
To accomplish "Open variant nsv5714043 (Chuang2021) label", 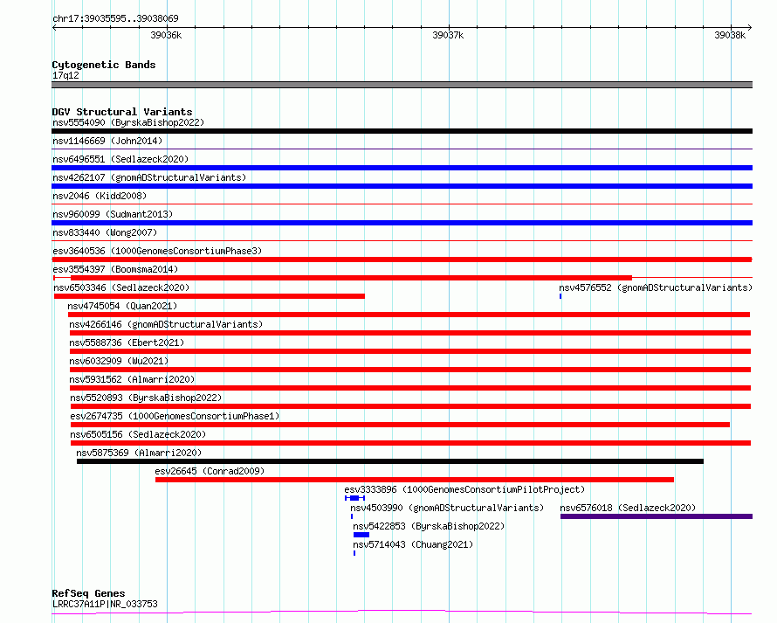I will [x=413, y=544].
